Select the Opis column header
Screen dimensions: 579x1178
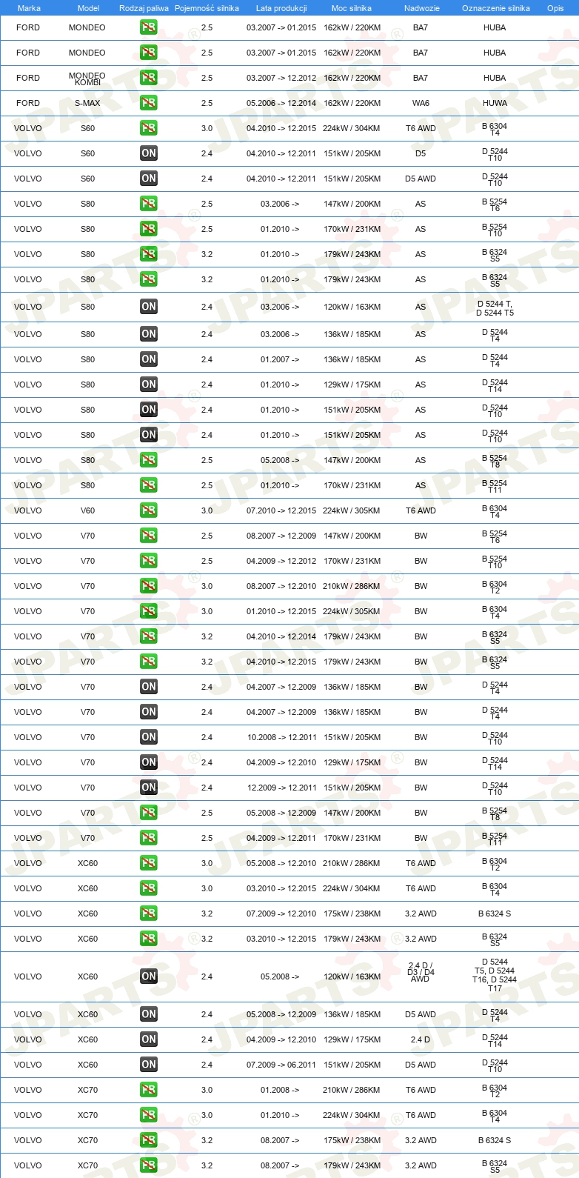pos(555,8)
